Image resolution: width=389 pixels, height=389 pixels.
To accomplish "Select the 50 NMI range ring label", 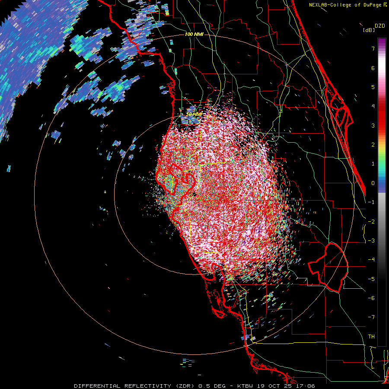I will coord(194,115).
